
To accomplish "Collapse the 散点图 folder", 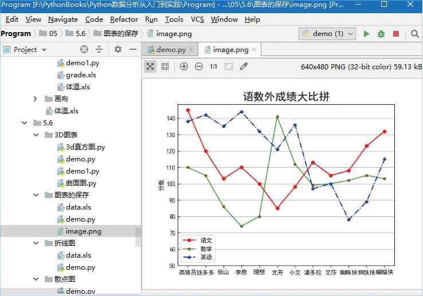I will [x=36, y=279].
